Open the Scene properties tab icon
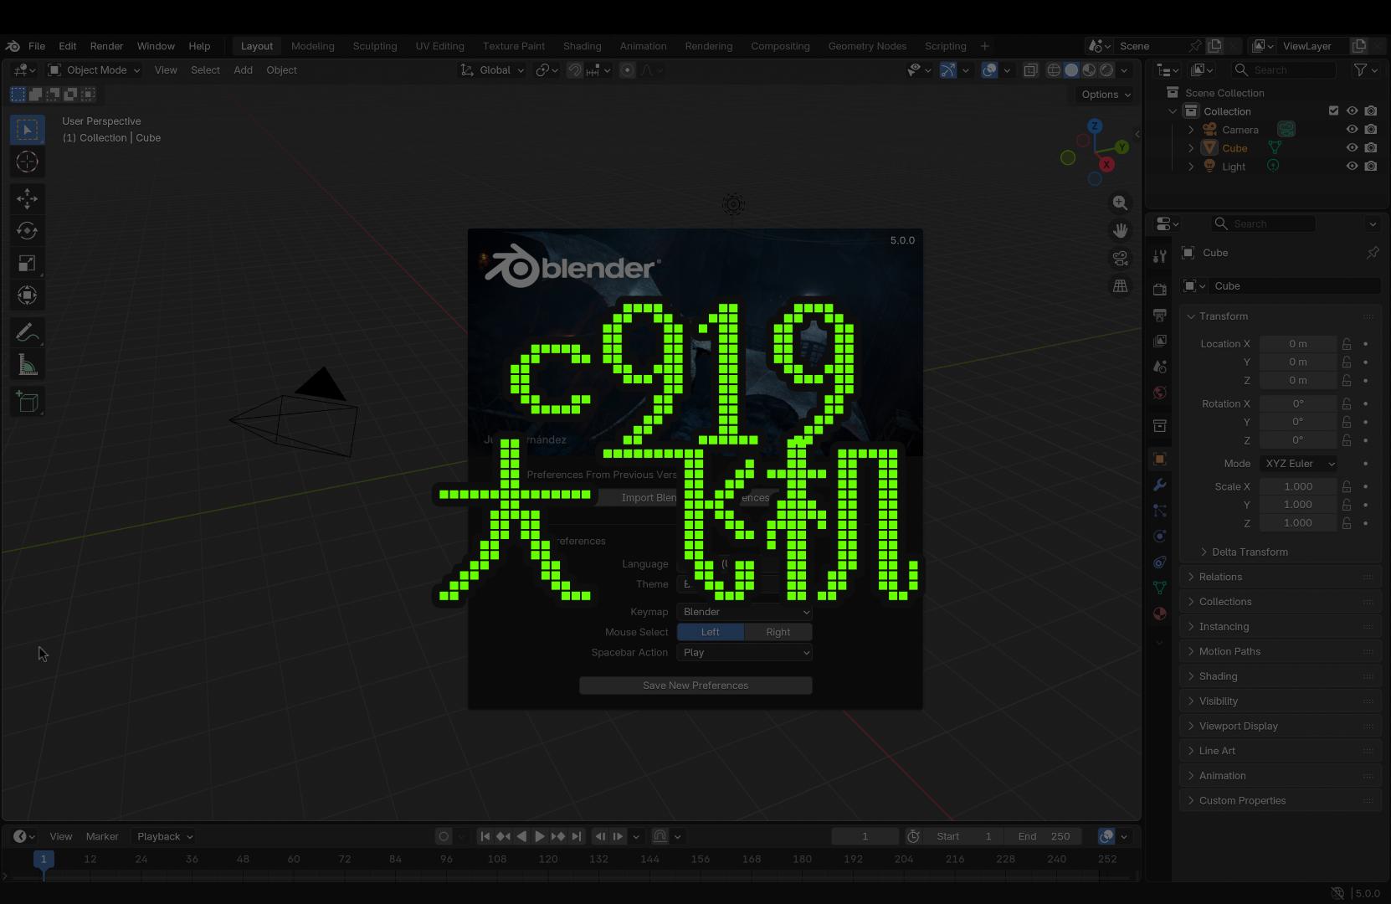The width and height of the screenshot is (1391, 904). pos(1159,367)
